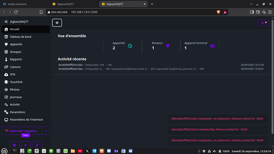Click the Routeur plug icon
The height and width of the screenshot is (154, 274).
point(168,46)
